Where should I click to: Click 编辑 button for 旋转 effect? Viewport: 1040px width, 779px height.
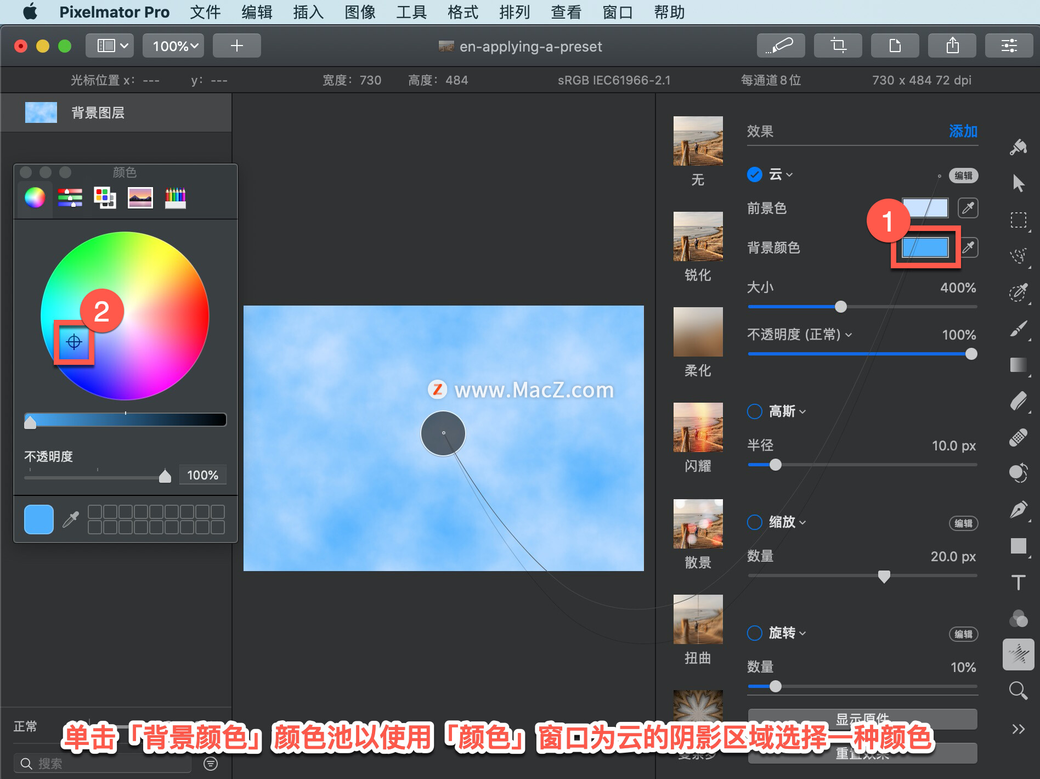(963, 634)
